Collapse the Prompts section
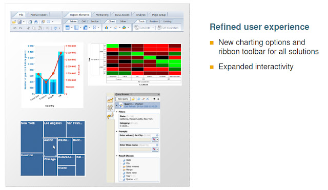The width and height of the screenshot is (328, 190). pyautogui.click(x=117, y=132)
